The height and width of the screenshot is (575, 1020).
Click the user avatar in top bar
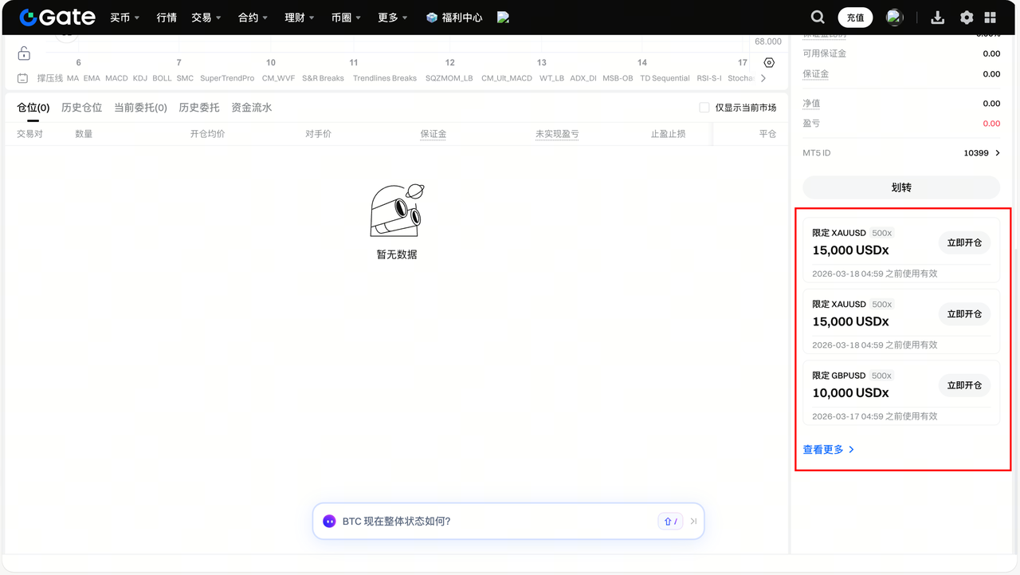895,18
